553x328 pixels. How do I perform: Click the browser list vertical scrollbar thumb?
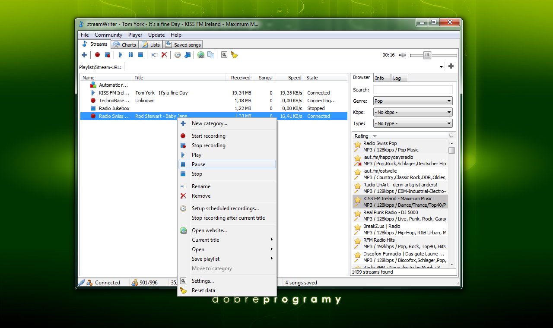[x=451, y=150]
